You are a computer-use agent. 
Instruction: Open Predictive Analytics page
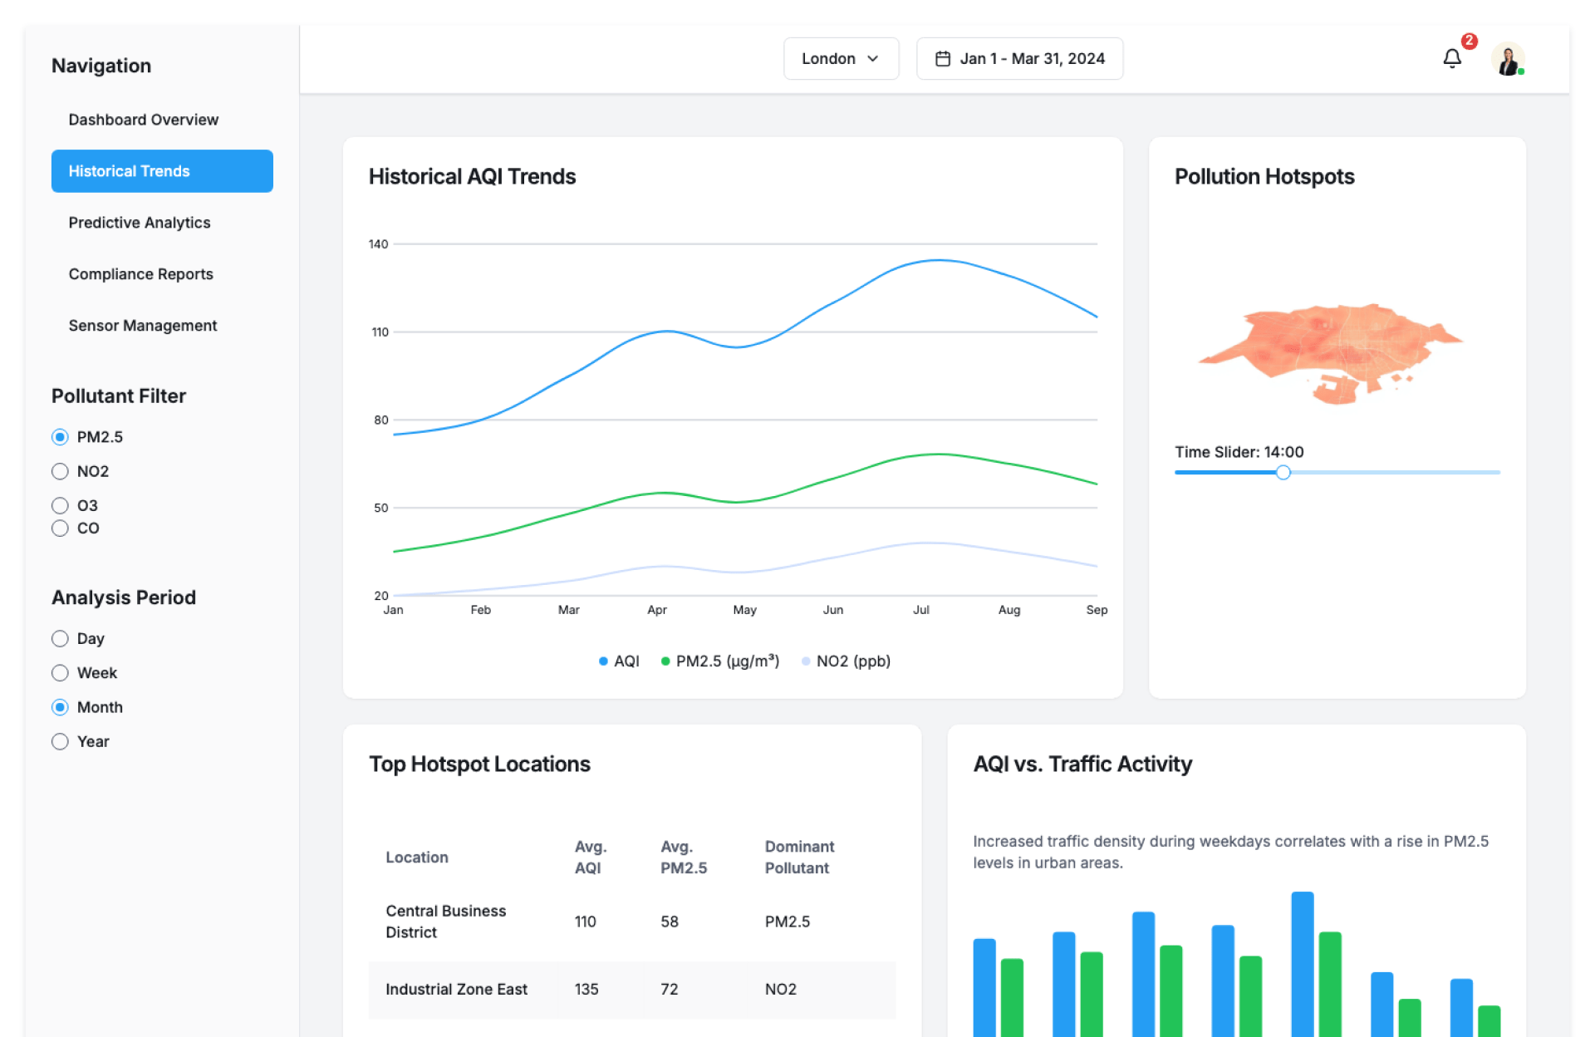[140, 223]
